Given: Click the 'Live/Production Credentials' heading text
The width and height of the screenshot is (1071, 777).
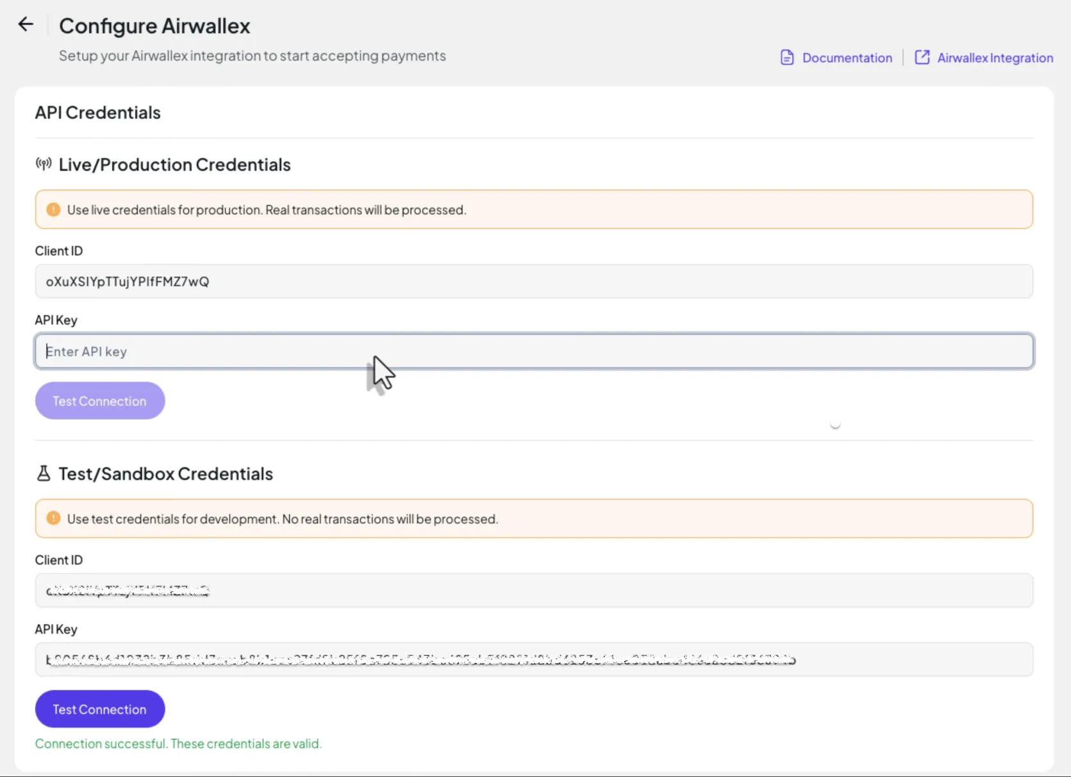Looking at the screenshot, I should (174, 165).
